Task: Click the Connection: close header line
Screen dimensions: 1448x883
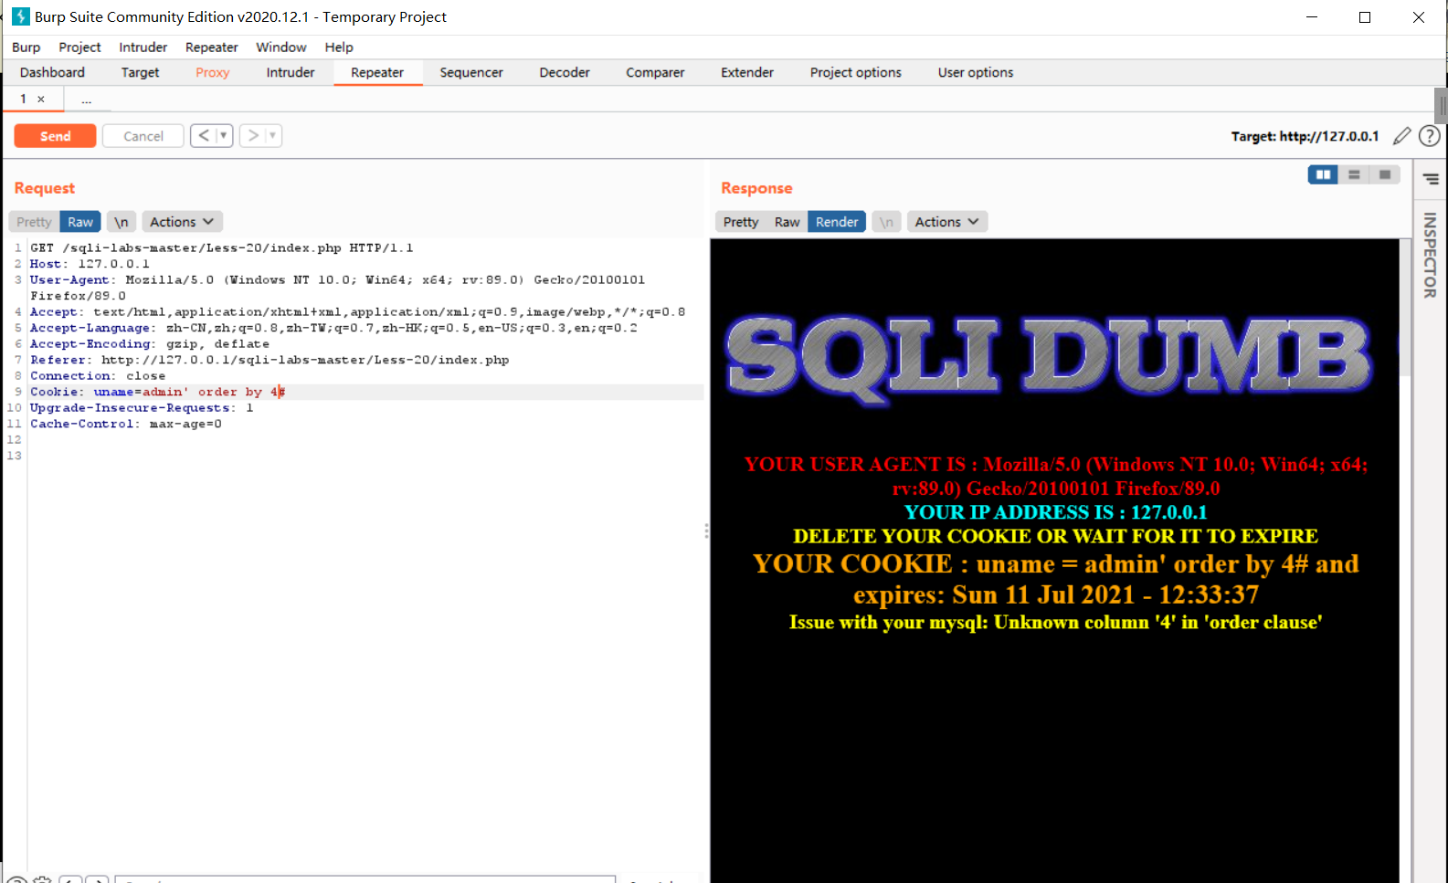Action: click(98, 376)
